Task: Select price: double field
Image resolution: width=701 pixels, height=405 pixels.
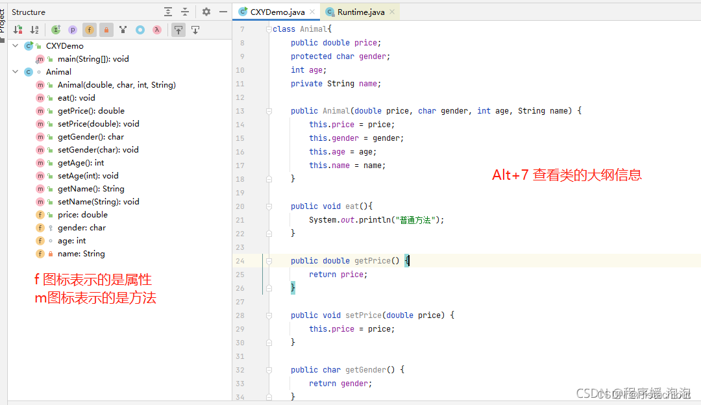Action: tap(82, 214)
